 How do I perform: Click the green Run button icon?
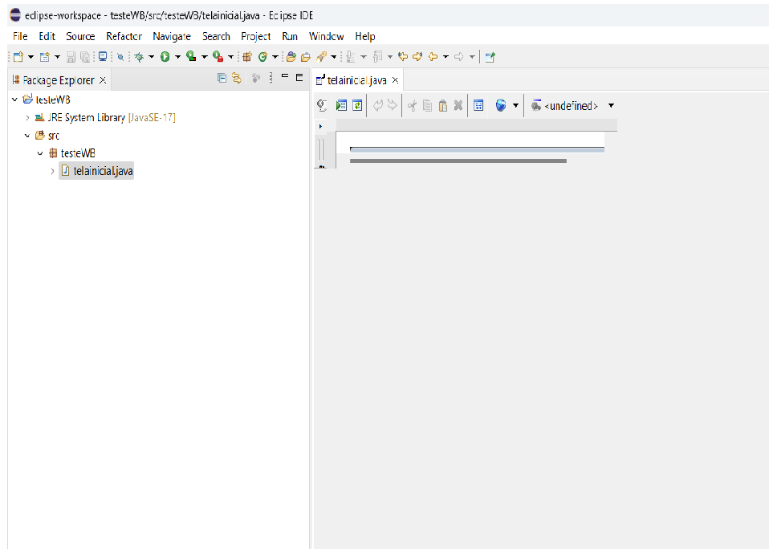[x=165, y=57]
